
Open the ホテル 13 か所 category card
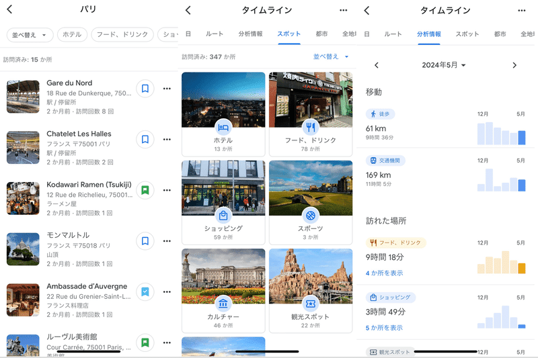(x=223, y=114)
